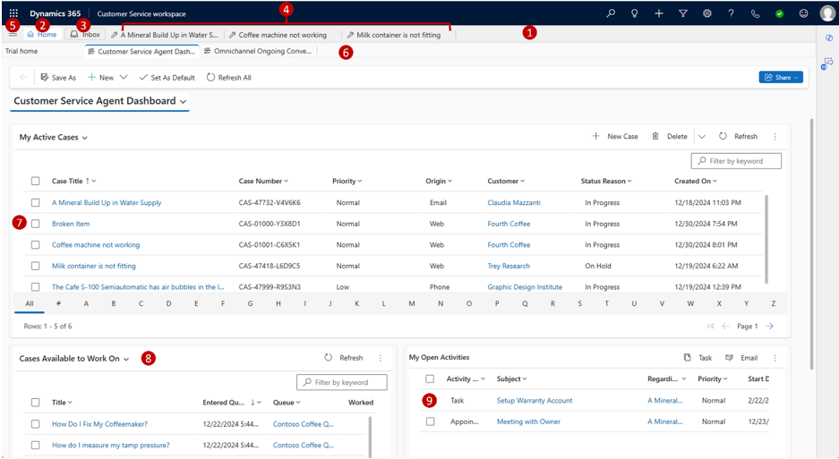Image resolution: width=839 pixels, height=459 pixels.
Task: Open more options in My Active Cases
Action: (775, 137)
